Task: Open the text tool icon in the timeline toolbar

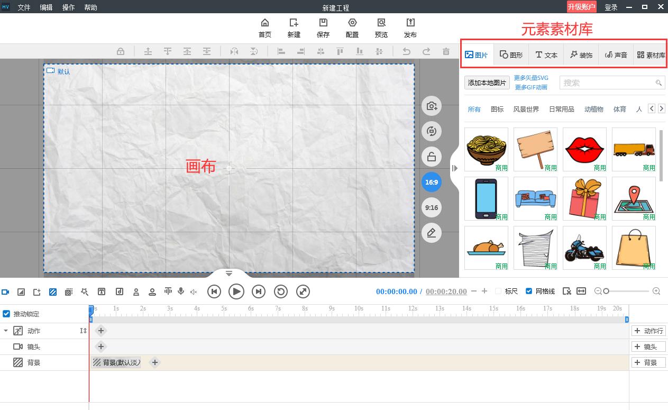Action: click(102, 291)
